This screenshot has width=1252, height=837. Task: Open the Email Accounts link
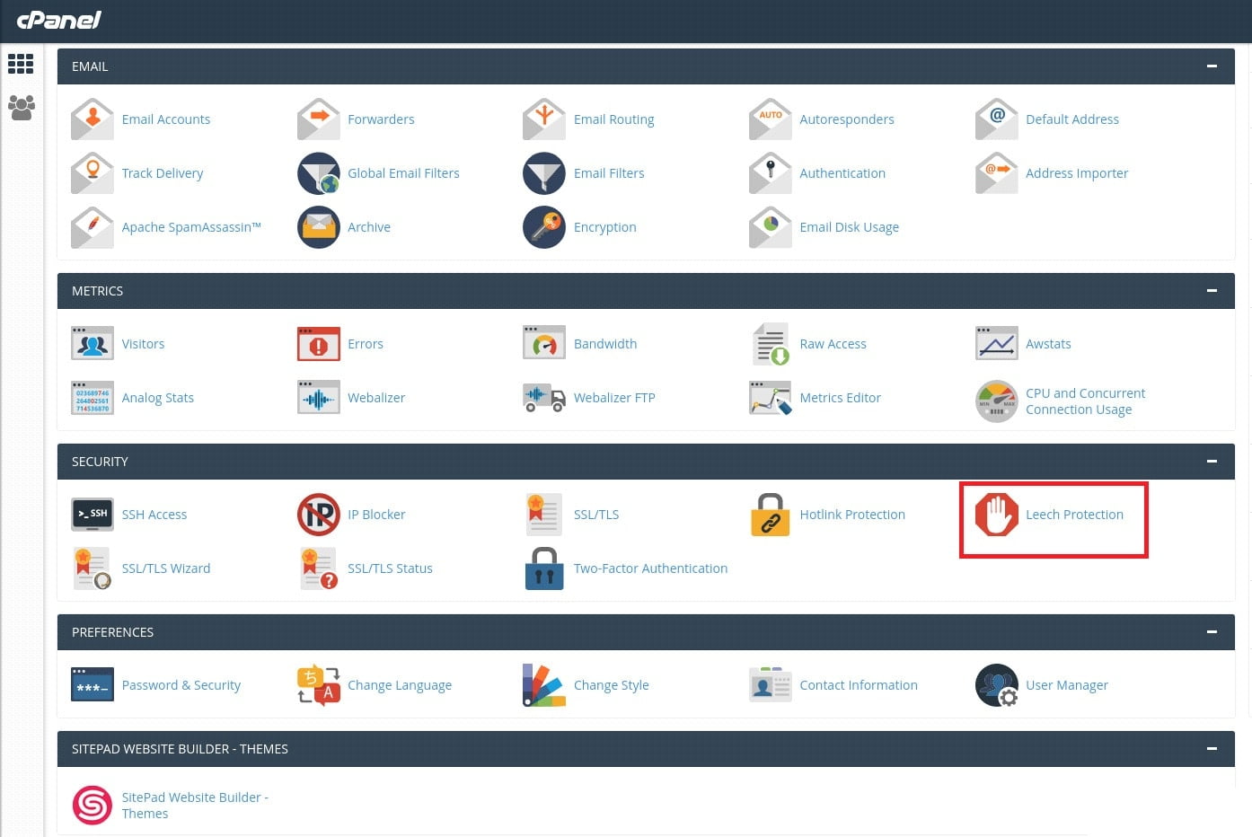[165, 119]
